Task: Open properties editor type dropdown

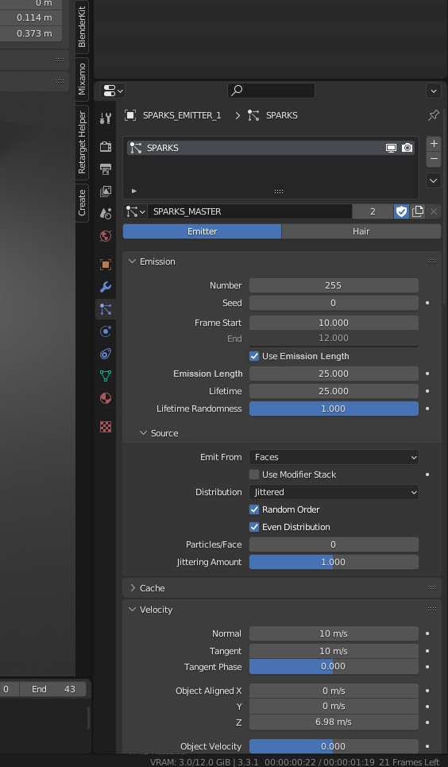Action: tap(113, 91)
